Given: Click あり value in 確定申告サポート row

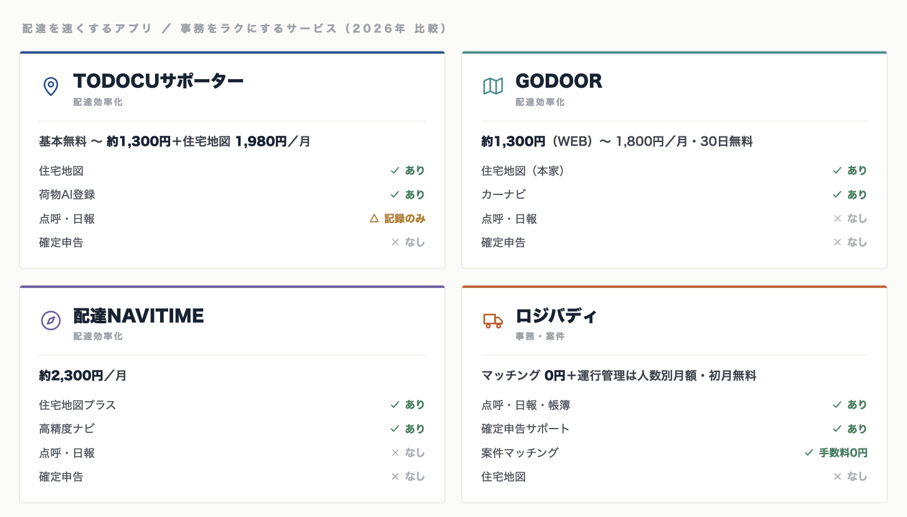Looking at the screenshot, I should (x=857, y=429).
